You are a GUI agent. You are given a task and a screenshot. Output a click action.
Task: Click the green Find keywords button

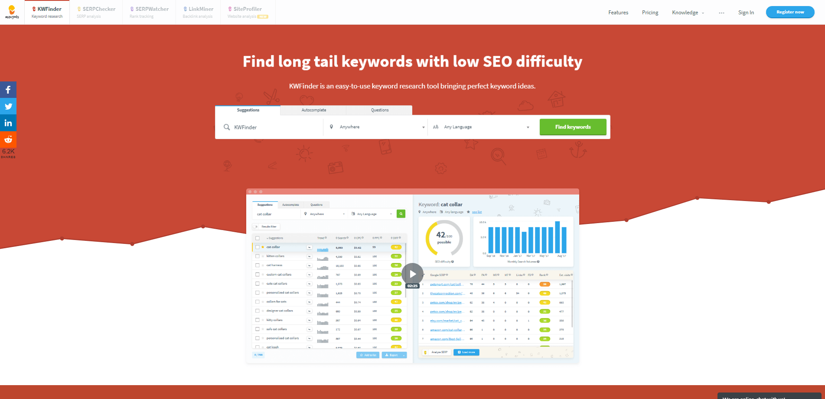click(573, 127)
